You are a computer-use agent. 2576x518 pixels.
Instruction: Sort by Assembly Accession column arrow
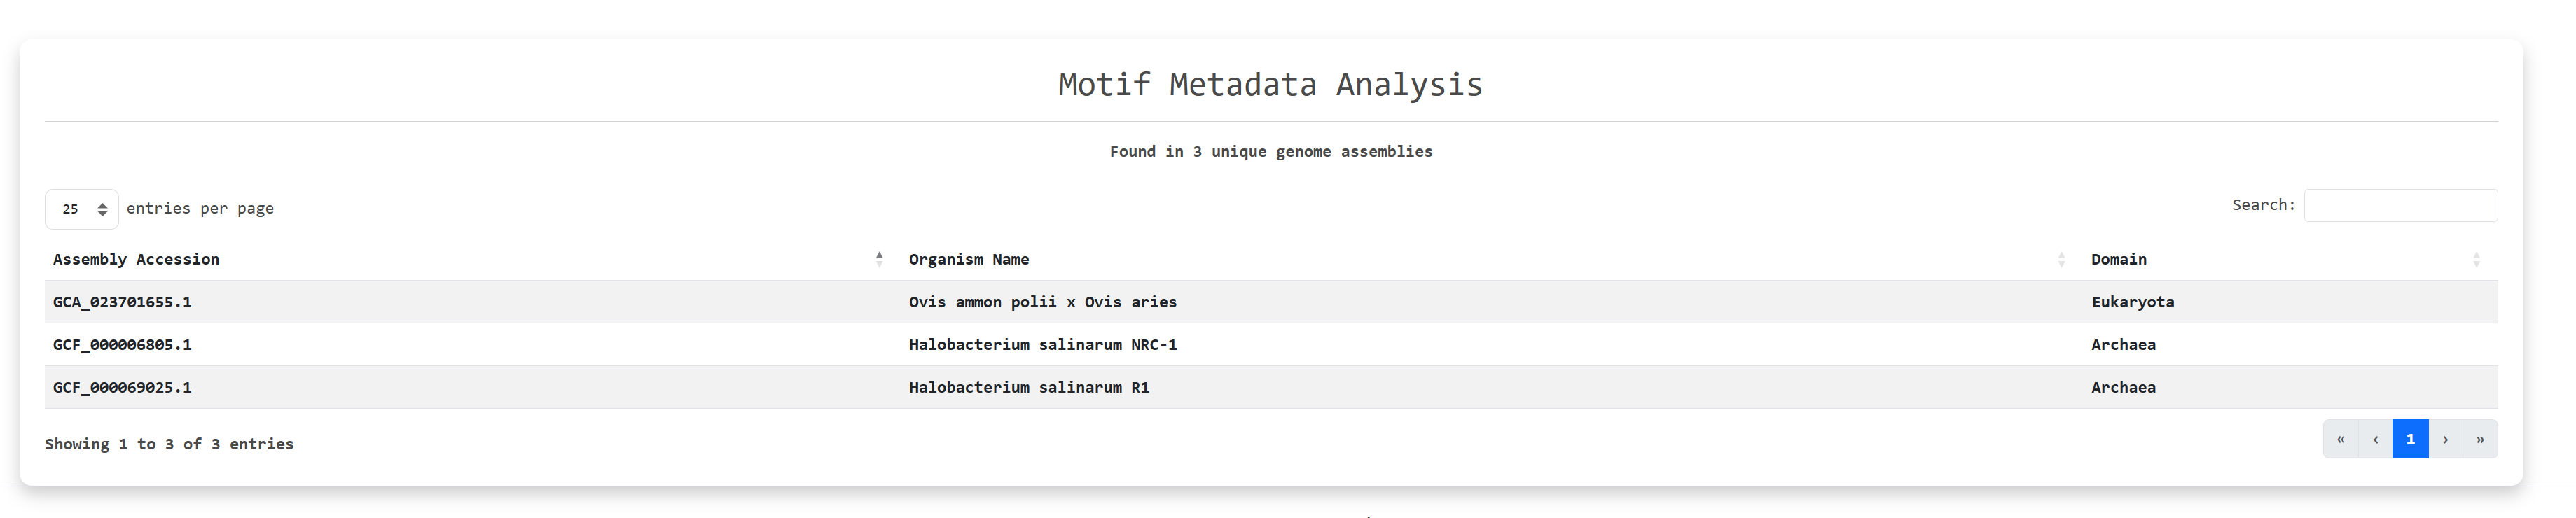point(879,259)
